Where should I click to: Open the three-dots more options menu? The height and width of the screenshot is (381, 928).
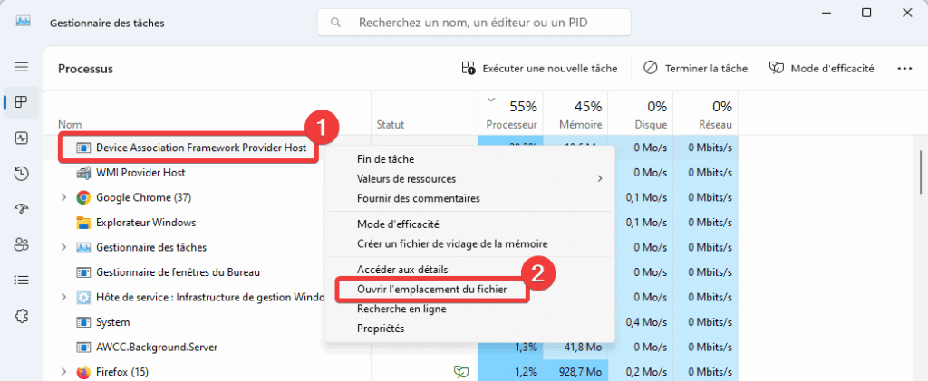pyautogui.click(x=904, y=69)
